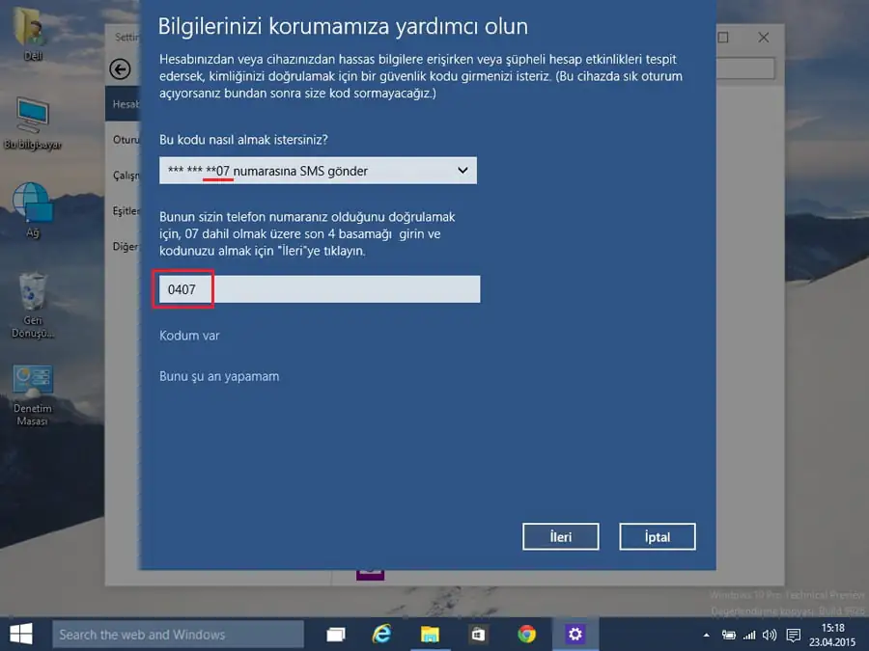The height and width of the screenshot is (651, 869).
Task: Open Internet Explorer from the taskbar
Action: [382, 634]
